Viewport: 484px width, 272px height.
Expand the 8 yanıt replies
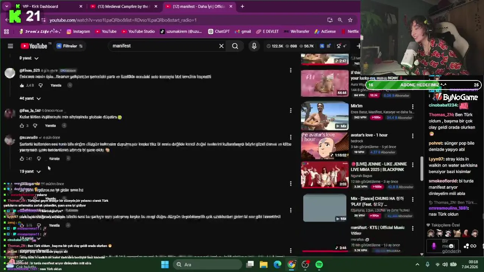[29, 58]
